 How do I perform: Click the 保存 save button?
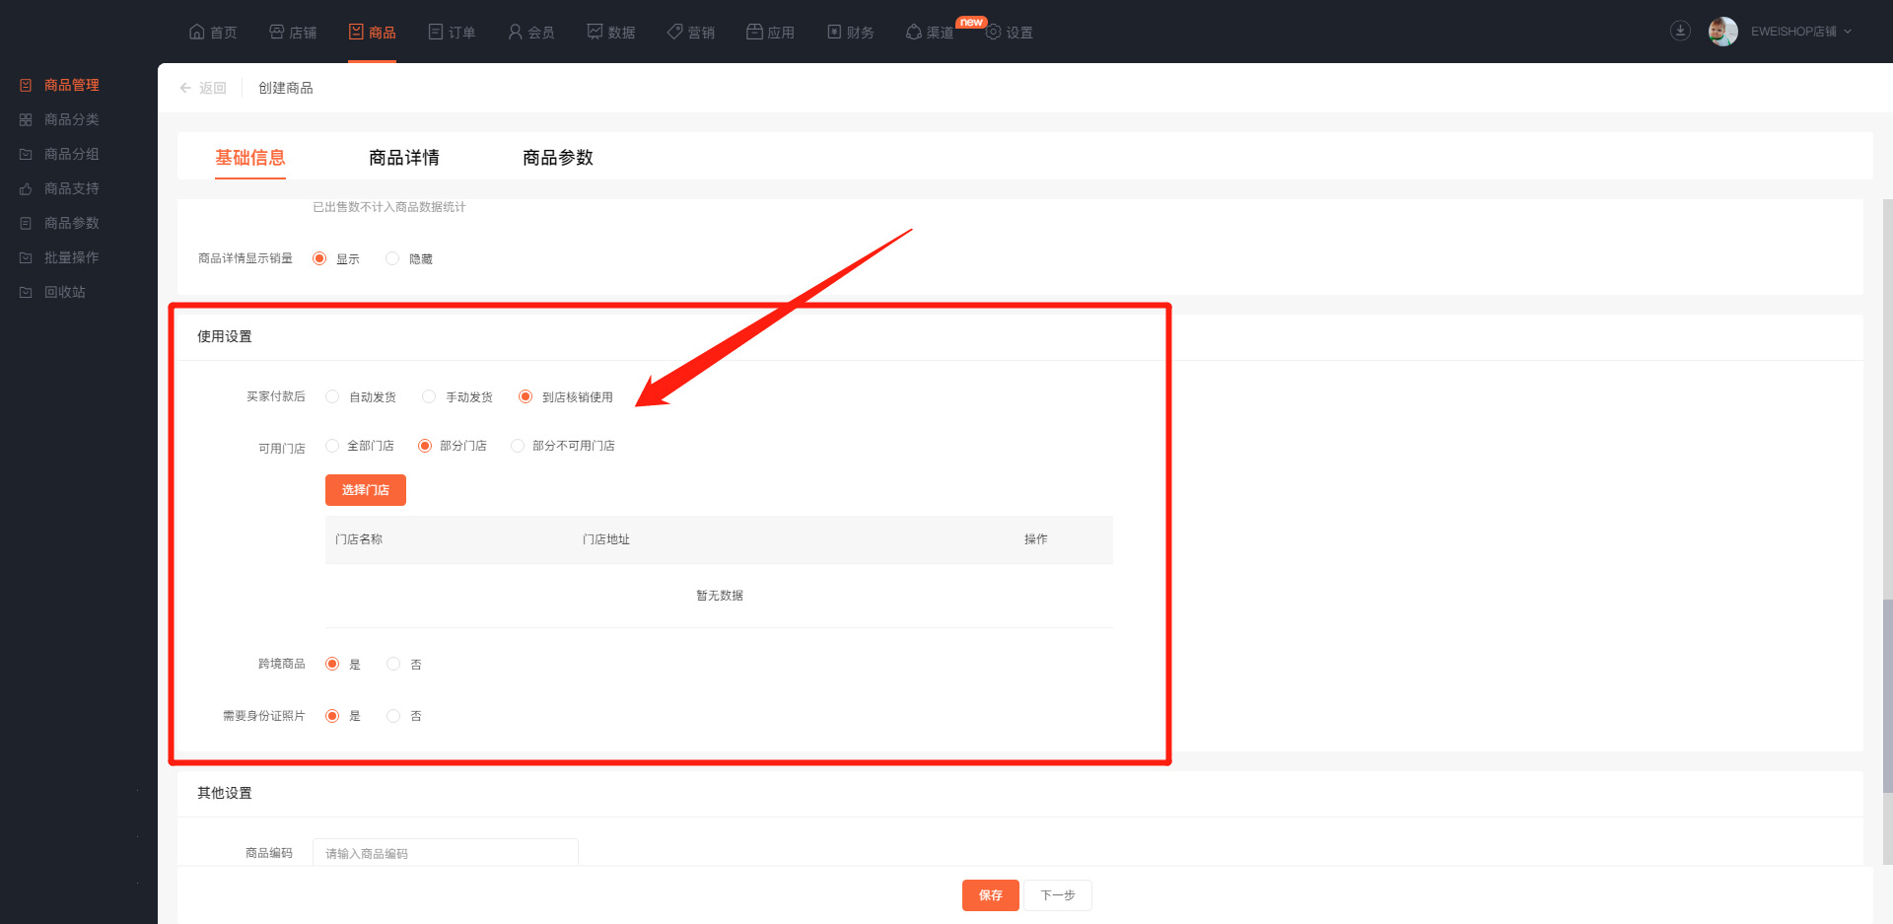pyautogui.click(x=990, y=895)
